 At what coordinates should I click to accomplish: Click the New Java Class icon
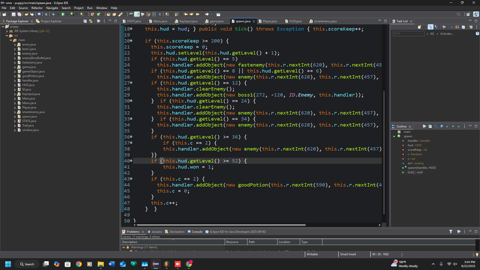[x=99, y=14]
